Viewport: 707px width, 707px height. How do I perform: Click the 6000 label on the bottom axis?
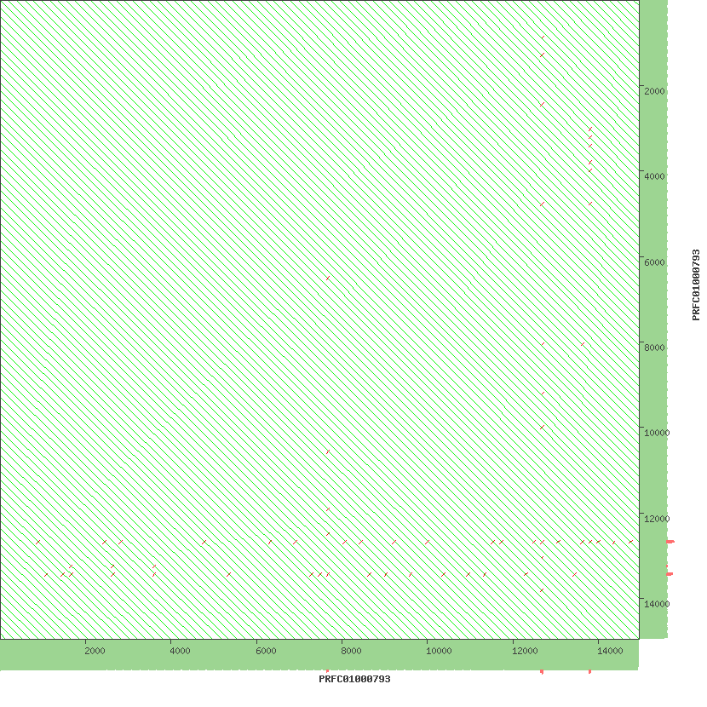click(266, 652)
